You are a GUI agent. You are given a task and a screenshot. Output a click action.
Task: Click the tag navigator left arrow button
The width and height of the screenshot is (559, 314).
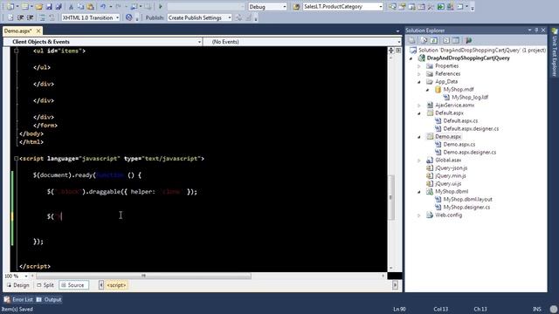click(x=101, y=285)
